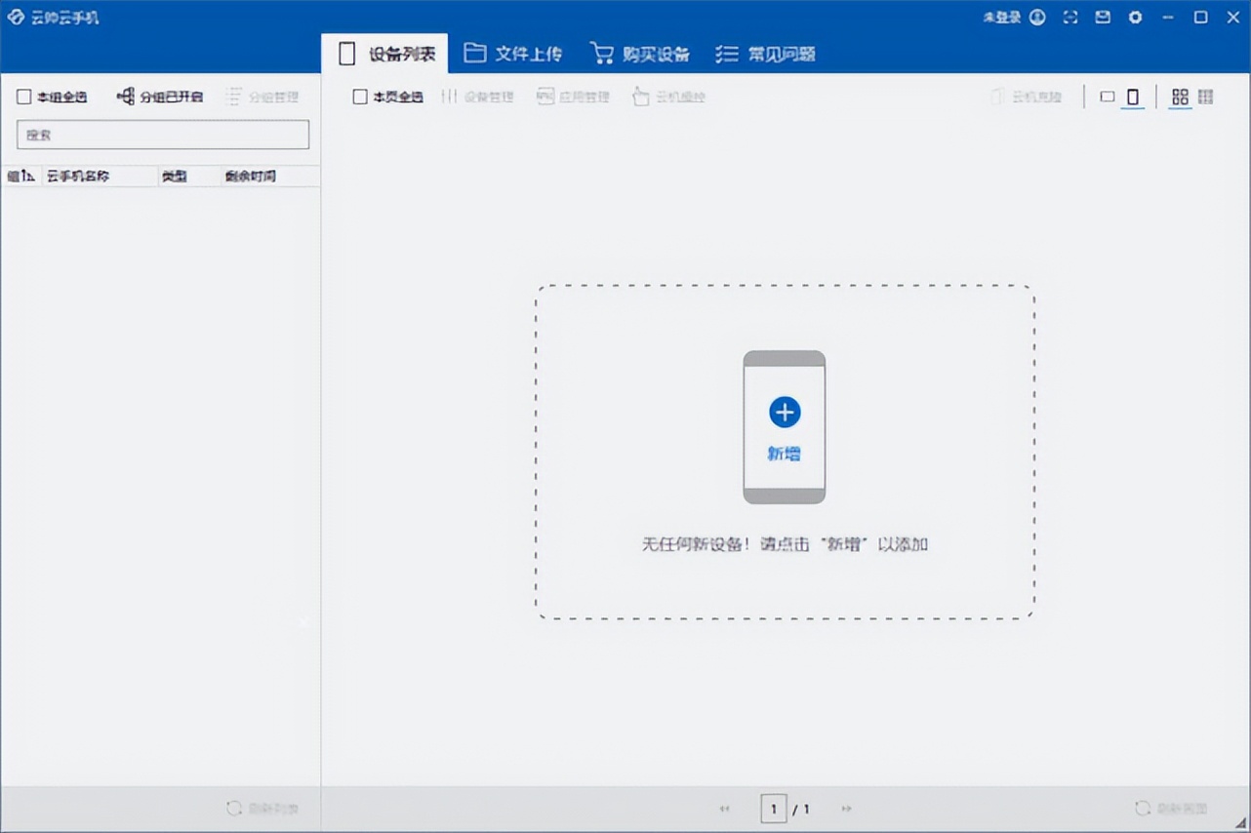
Task: Toggle 分组已开启 grouping switch
Action: point(159,97)
